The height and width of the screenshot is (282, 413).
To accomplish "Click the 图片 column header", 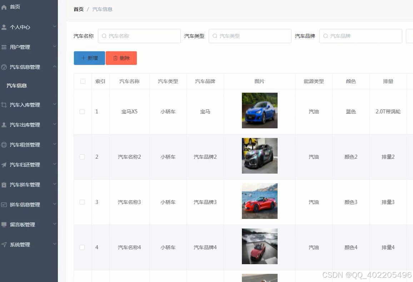I will pyautogui.click(x=259, y=81).
